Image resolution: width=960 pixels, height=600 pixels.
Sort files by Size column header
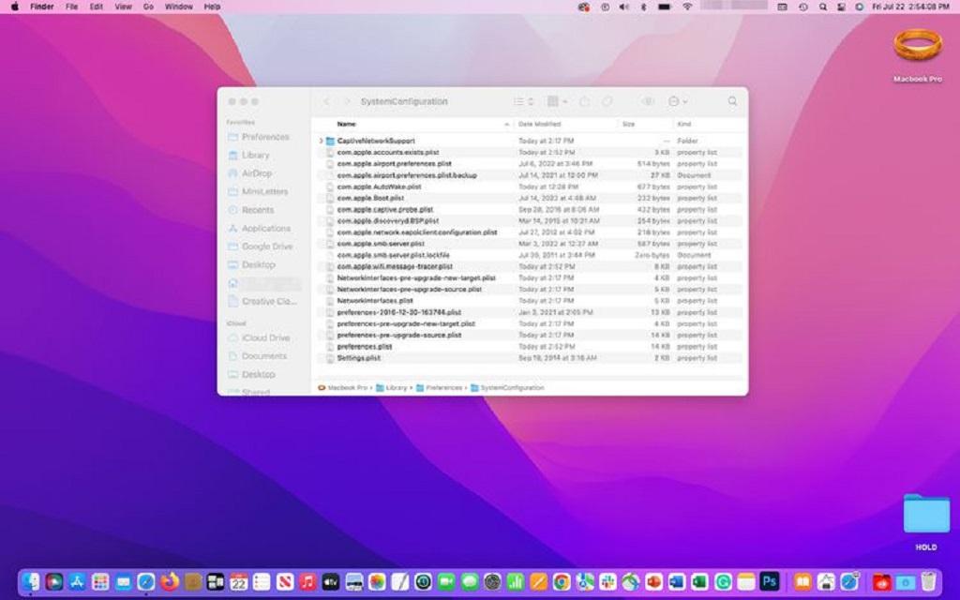click(x=628, y=125)
